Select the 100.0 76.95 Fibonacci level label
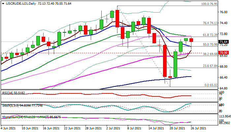The width and height of the screenshot is (231, 132). click(209, 4)
